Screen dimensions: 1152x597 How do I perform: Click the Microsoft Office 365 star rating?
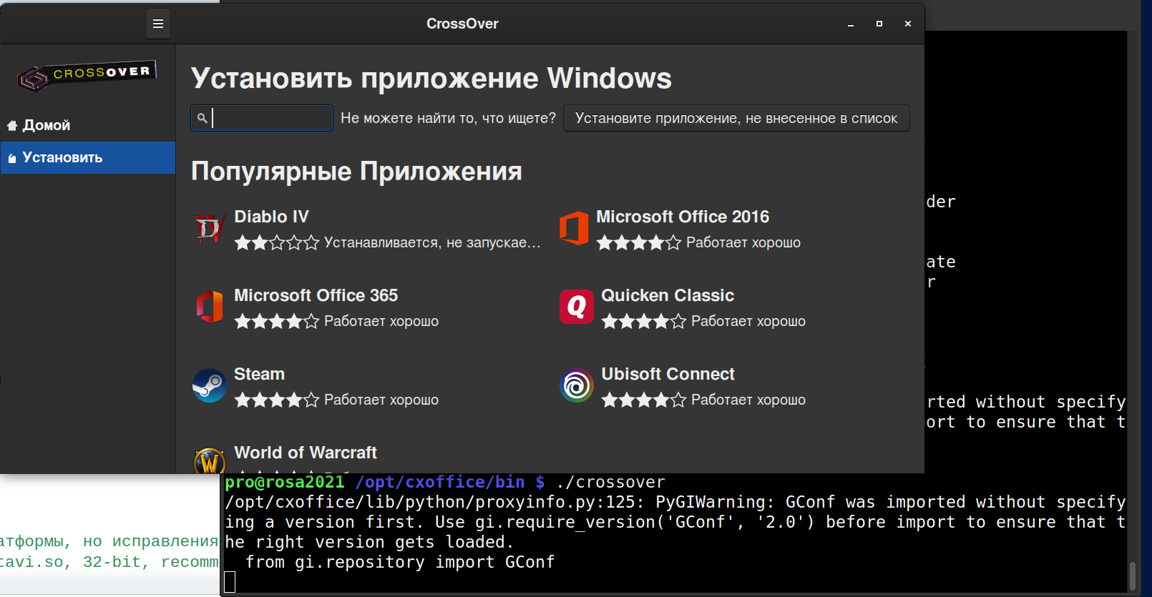coord(277,322)
